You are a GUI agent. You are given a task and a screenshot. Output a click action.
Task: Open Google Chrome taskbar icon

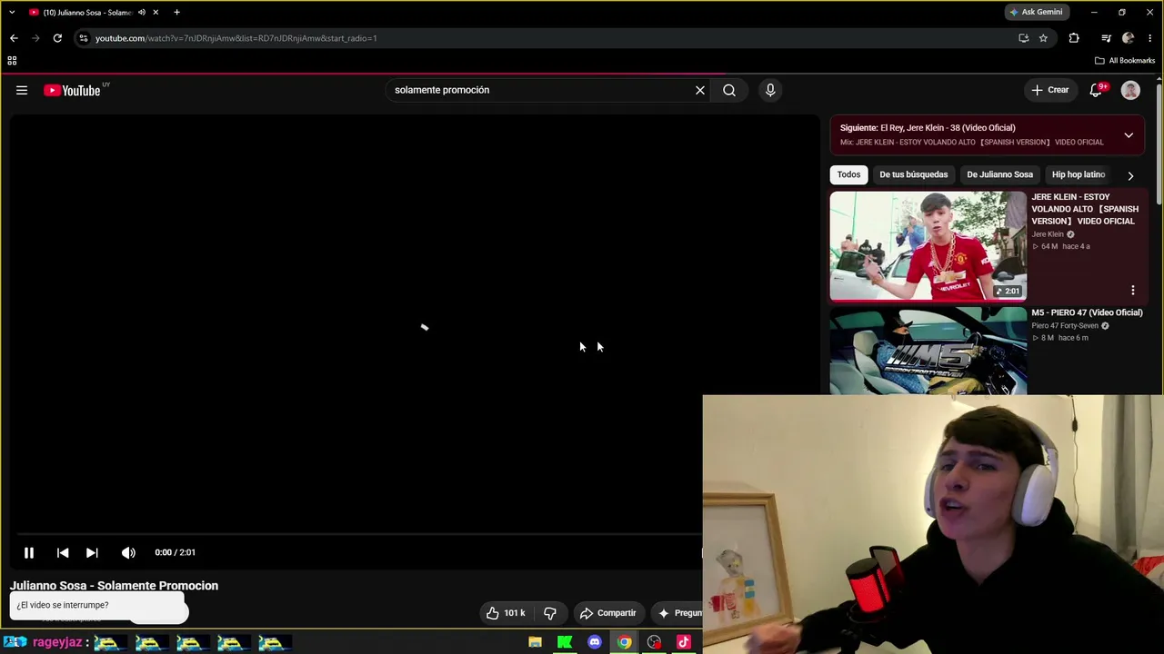[625, 642]
